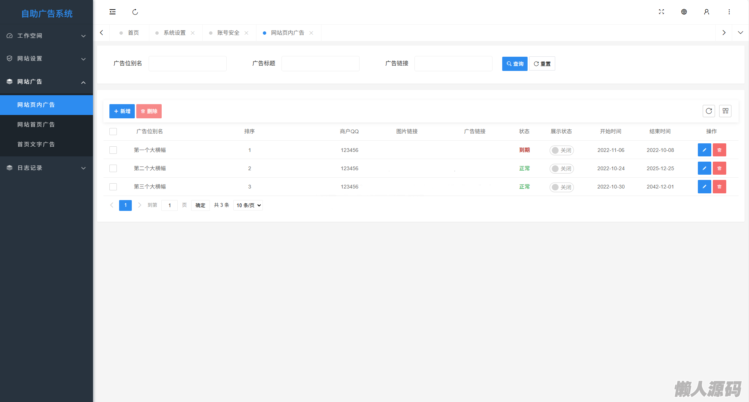Image resolution: width=749 pixels, height=402 pixels.
Task: Tick the select-all checkbox in table header
Action: click(x=113, y=131)
